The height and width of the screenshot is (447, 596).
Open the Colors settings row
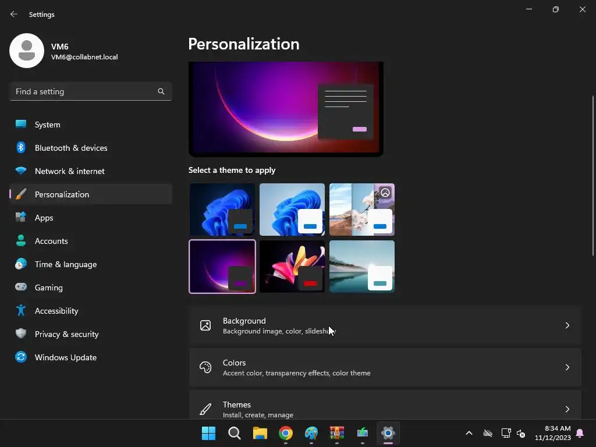385,367
